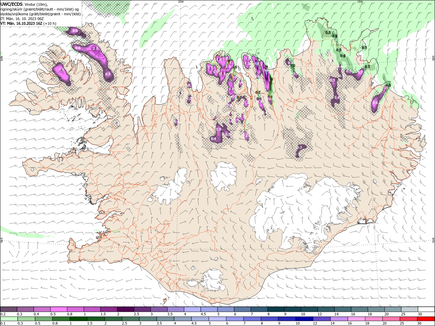
Task: Click the black '0.7' precipitation value
Action: click(258, 92)
